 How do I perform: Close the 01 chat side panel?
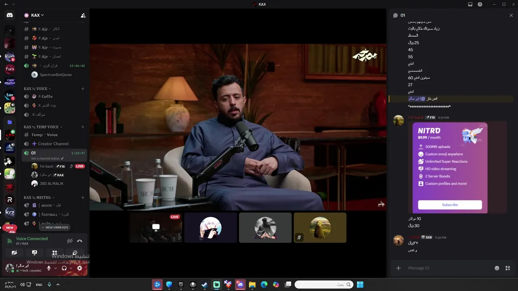511,15
